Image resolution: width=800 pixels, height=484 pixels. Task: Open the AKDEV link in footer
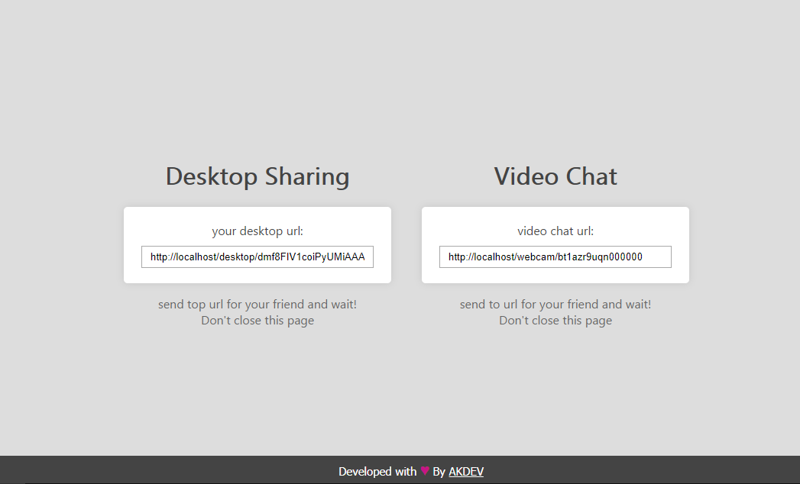[x=466, y=472]
